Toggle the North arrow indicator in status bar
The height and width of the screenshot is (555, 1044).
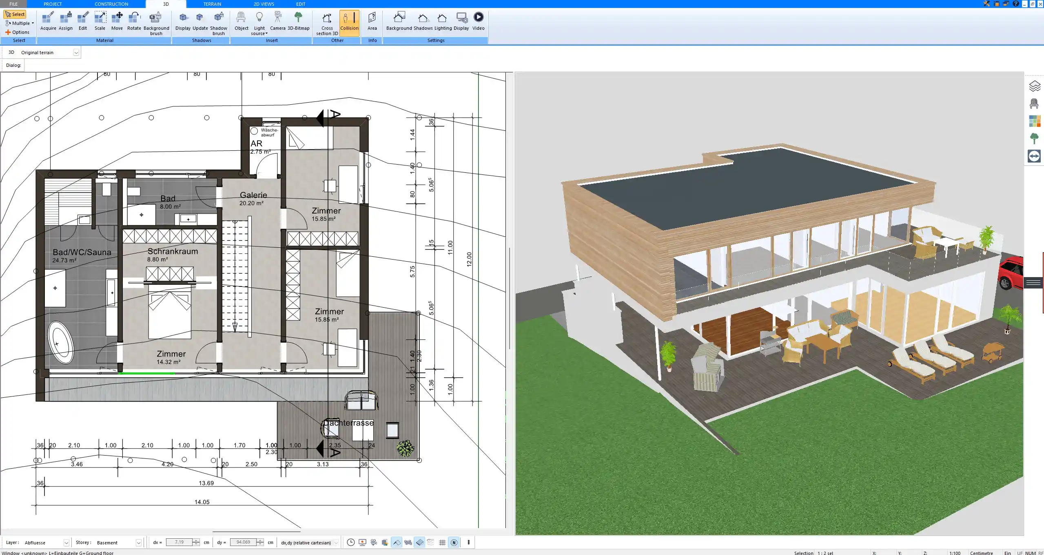454,542
